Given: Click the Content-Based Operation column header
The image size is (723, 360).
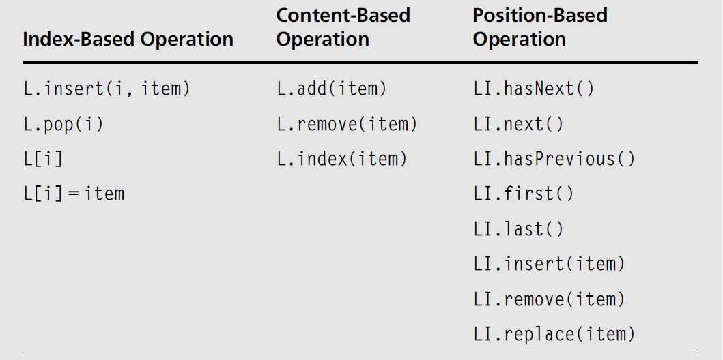Looking at the screenshot, I should click(343, 28).
